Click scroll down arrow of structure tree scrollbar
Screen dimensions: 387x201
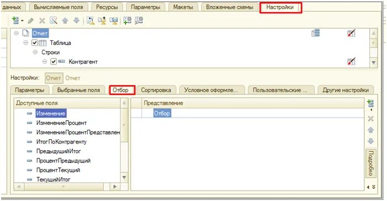374,62
